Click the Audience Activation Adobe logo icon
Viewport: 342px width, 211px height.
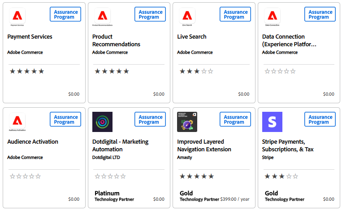(x=17, y=121)
